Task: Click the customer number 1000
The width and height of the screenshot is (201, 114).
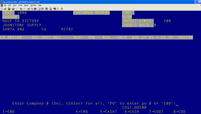Action: 22,13
